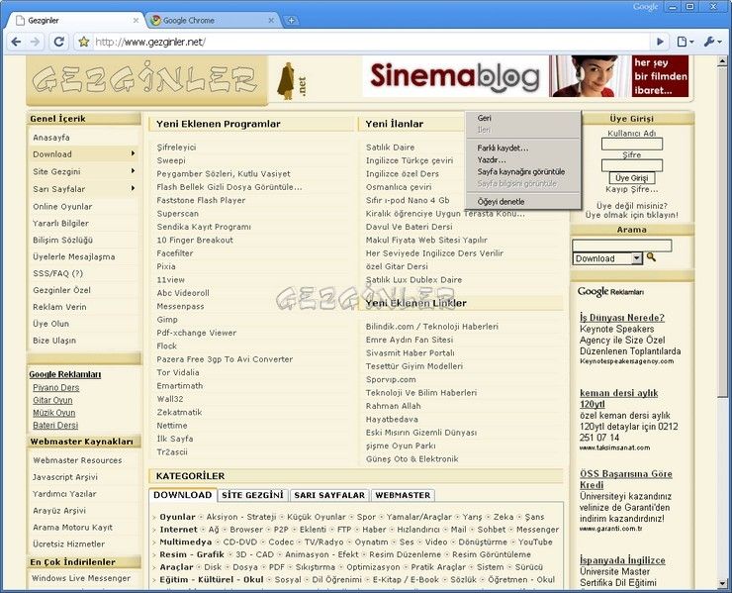This screenshot has height=593, width=732.
Task: Open Windows Live Messenger download link
Action: (x=81, y=578)
